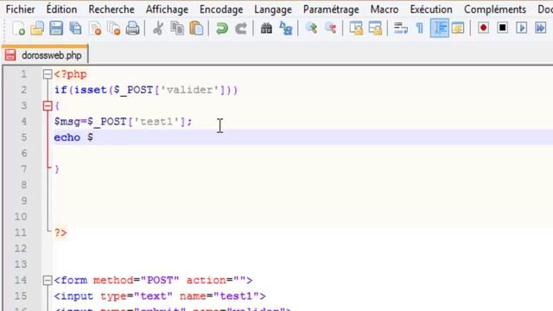Viewport: 553px width, 311px height.
Task: Zoom out magnifier icon
Action: (330, 29)
